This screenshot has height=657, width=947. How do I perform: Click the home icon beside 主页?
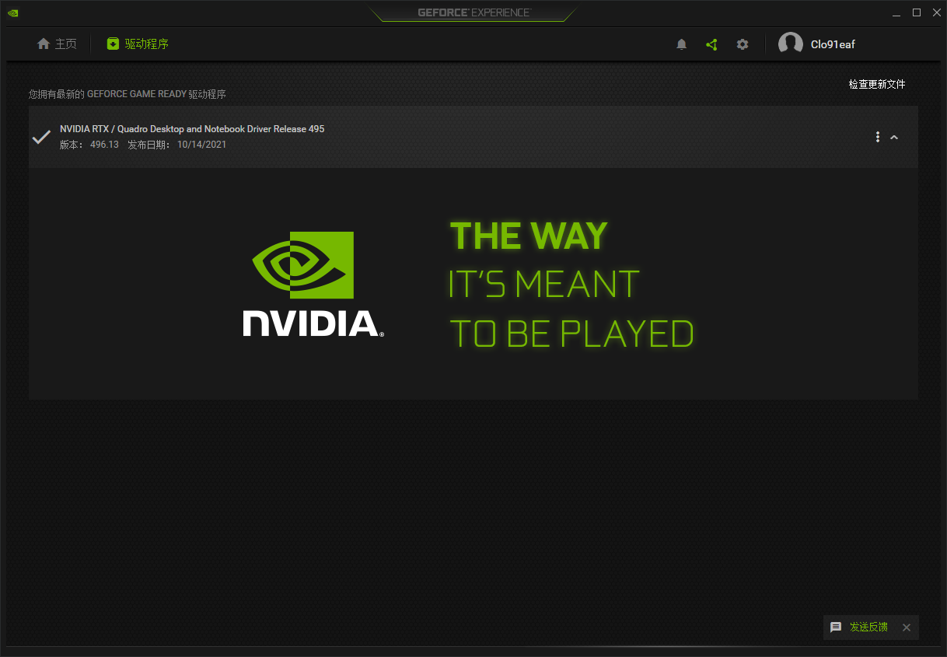point(44,44)
